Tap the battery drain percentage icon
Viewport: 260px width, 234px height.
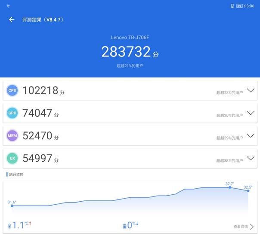(124, 226)
